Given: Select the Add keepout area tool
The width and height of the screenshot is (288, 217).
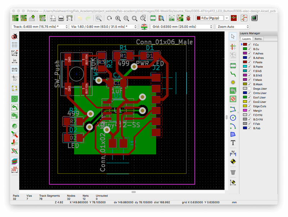Looking at the screenshot, I should click(233, 99).
